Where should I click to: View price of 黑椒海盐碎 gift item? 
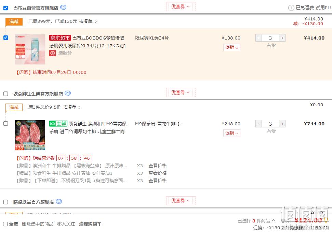[x=158, y=166]
